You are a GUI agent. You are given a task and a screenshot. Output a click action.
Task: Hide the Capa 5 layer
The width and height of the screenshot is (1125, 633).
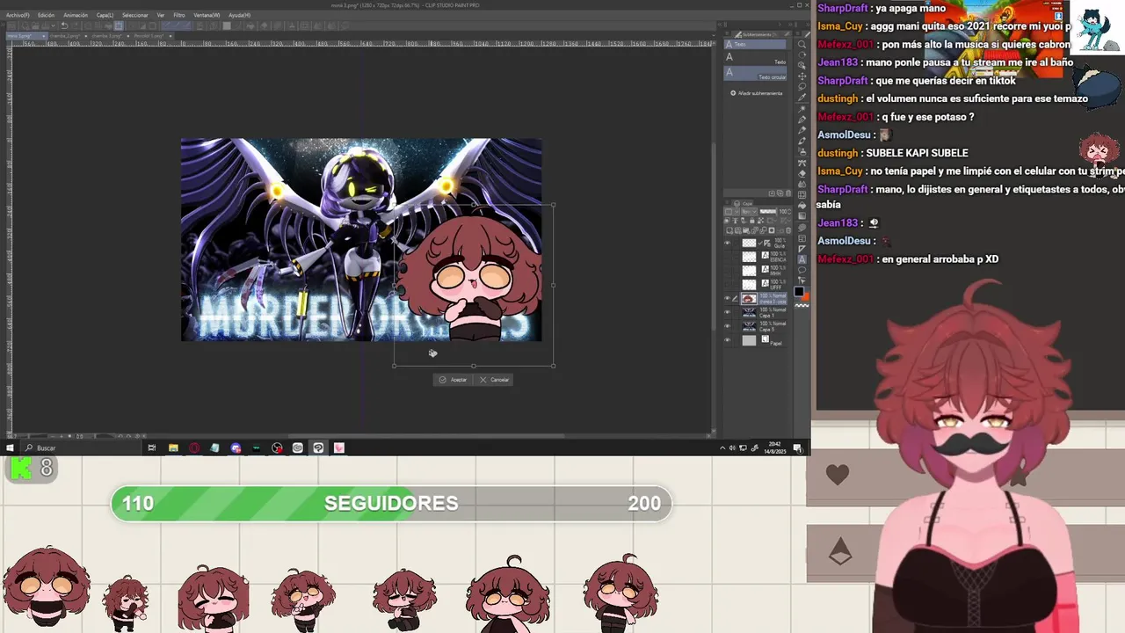point(727,326)
